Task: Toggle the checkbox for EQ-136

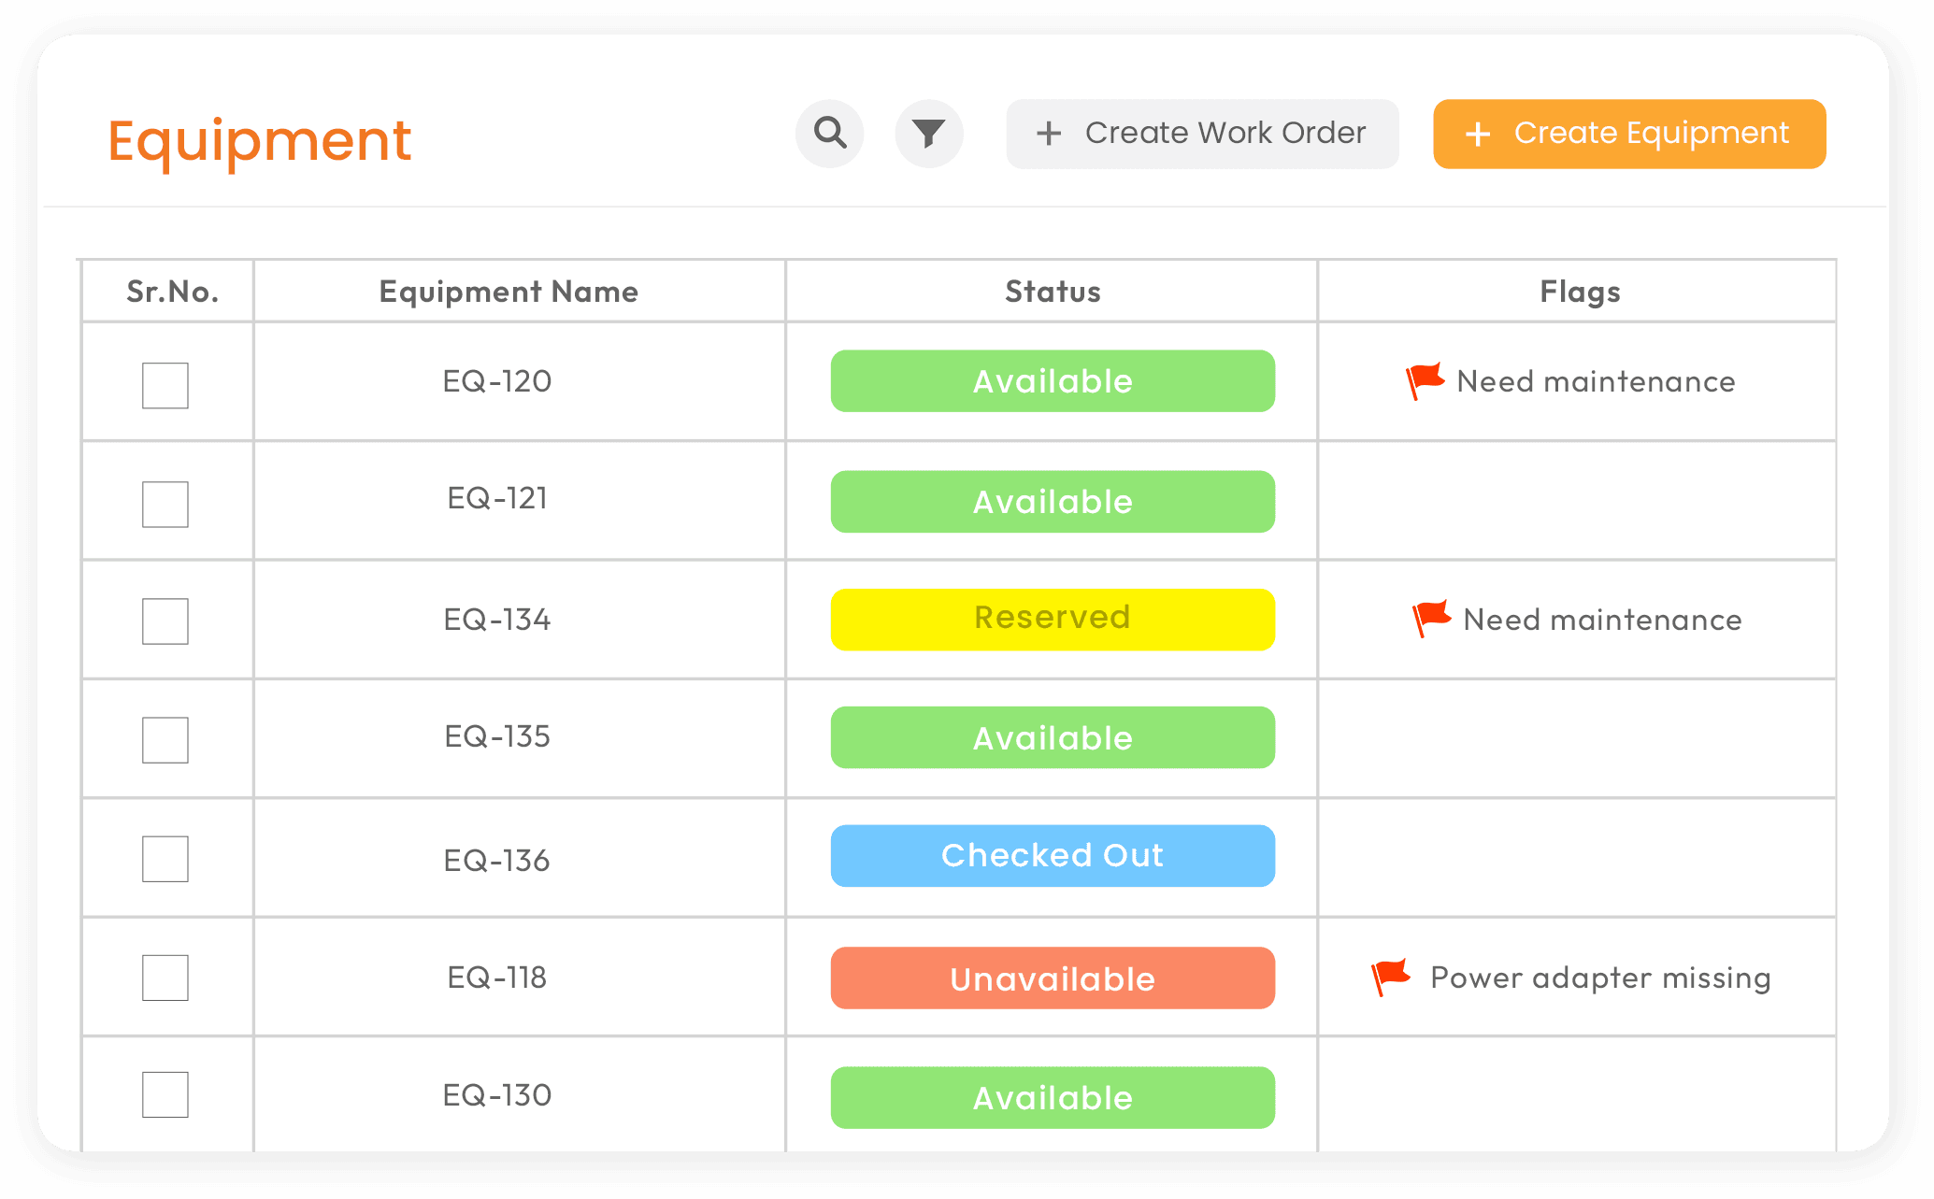Action: [165, 859]
